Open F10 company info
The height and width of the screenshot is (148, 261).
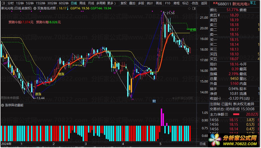168,3
